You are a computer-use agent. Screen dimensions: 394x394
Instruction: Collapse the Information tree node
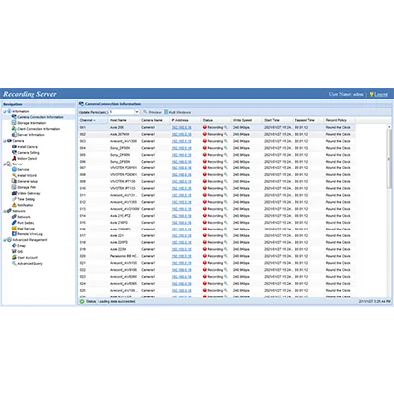point(5,111)
